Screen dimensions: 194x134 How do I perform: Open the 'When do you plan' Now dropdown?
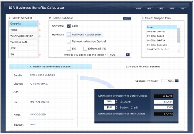coord(118,54)
